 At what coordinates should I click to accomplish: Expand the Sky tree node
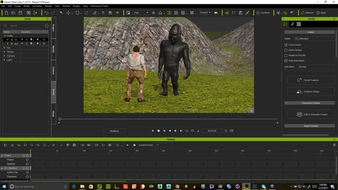(4, 48)
